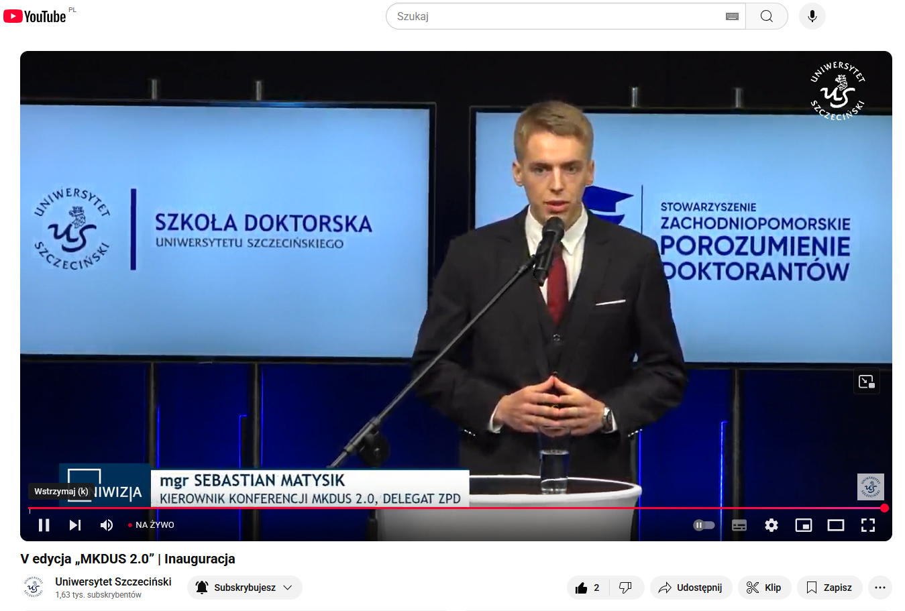Click the Udostępnij share button
The height and width of the screenshot is (611, 905).
click(690, 588)
